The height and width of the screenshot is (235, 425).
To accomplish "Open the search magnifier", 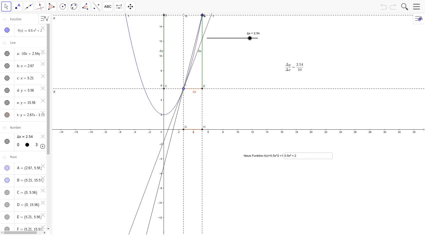I will 404,7.
